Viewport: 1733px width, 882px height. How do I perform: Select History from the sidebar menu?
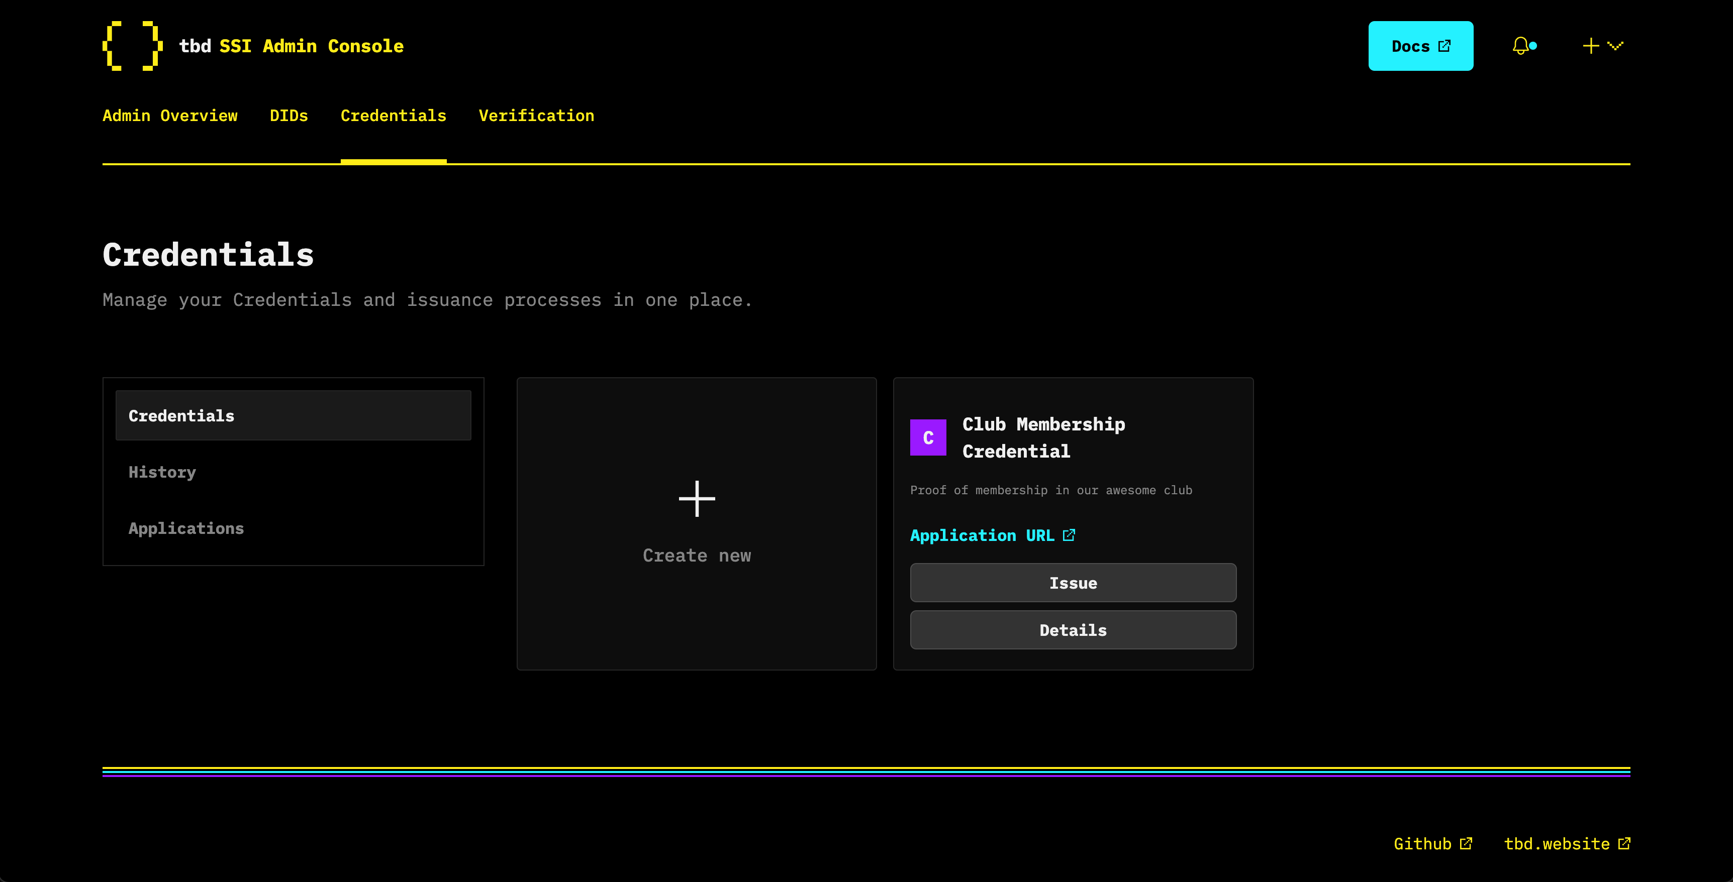pyautogui.click(x=161, y=471)
